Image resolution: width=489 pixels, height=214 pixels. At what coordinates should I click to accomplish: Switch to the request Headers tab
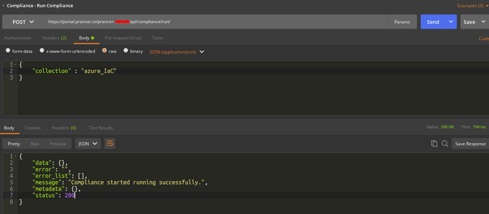coord(54,38)
